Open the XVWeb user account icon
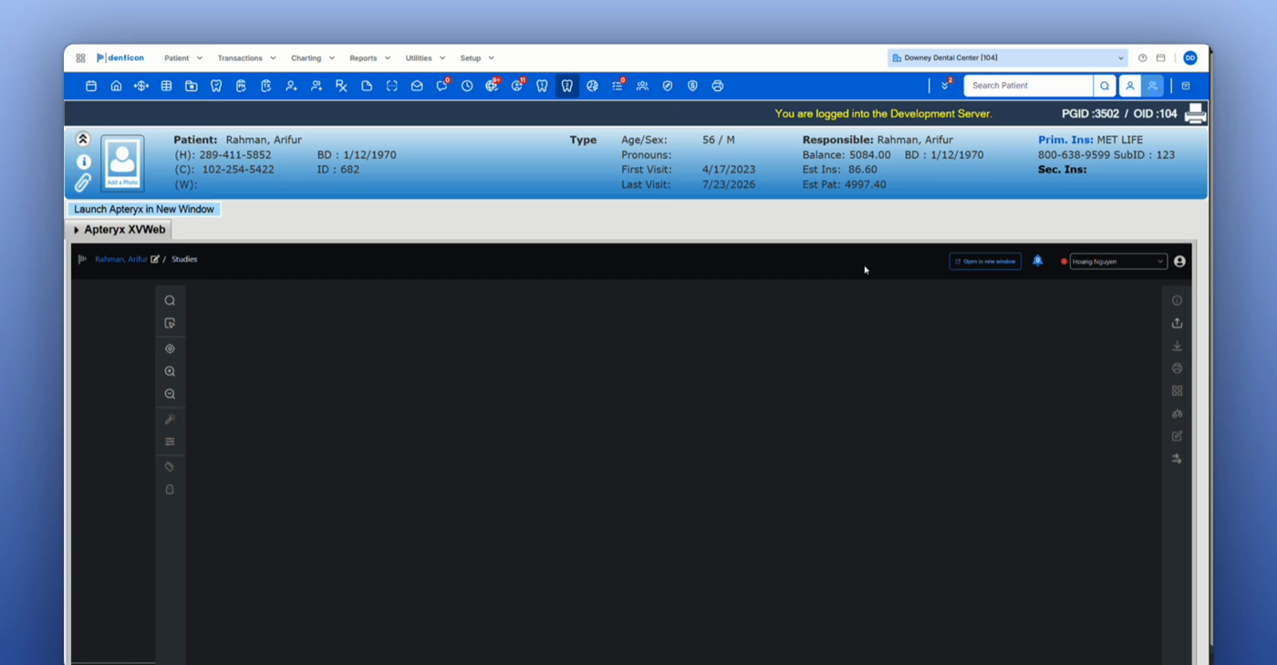The image size is (1277, 665). (x=1179, y=262)
